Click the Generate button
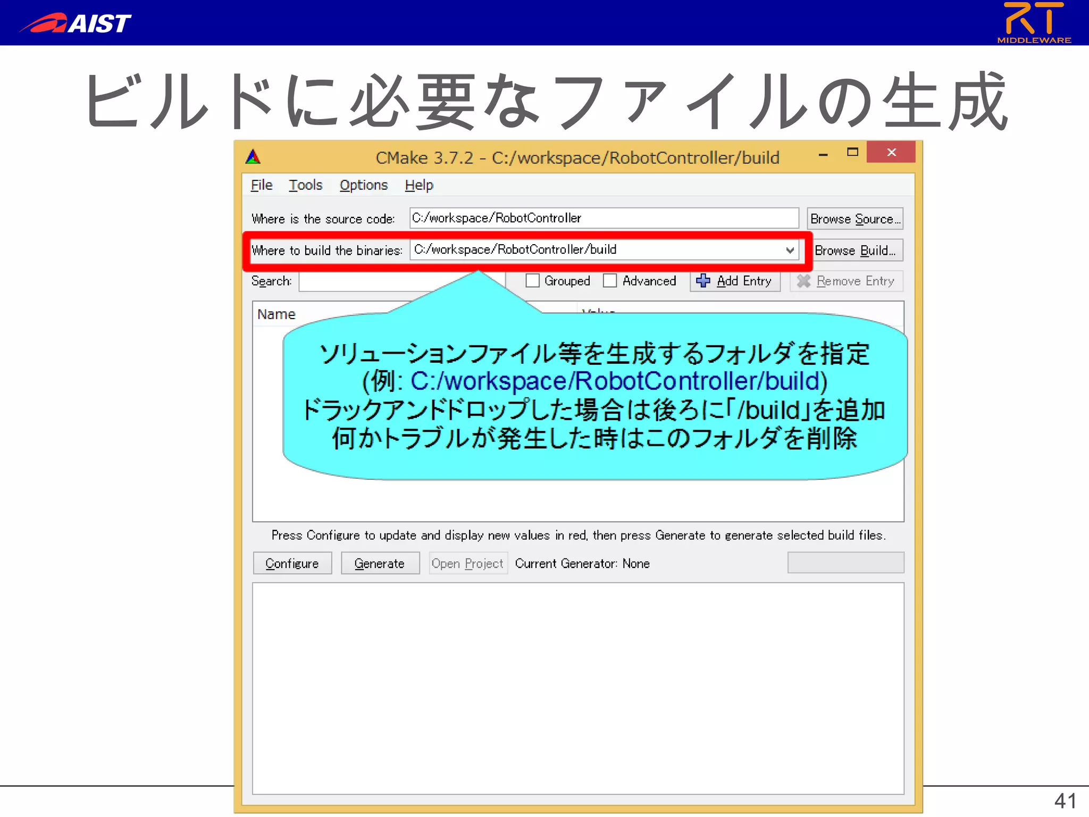Screen dimensions: 1089x817 [380, 563]
